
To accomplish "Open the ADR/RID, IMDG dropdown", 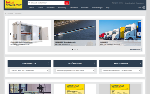I will point(29,71).
